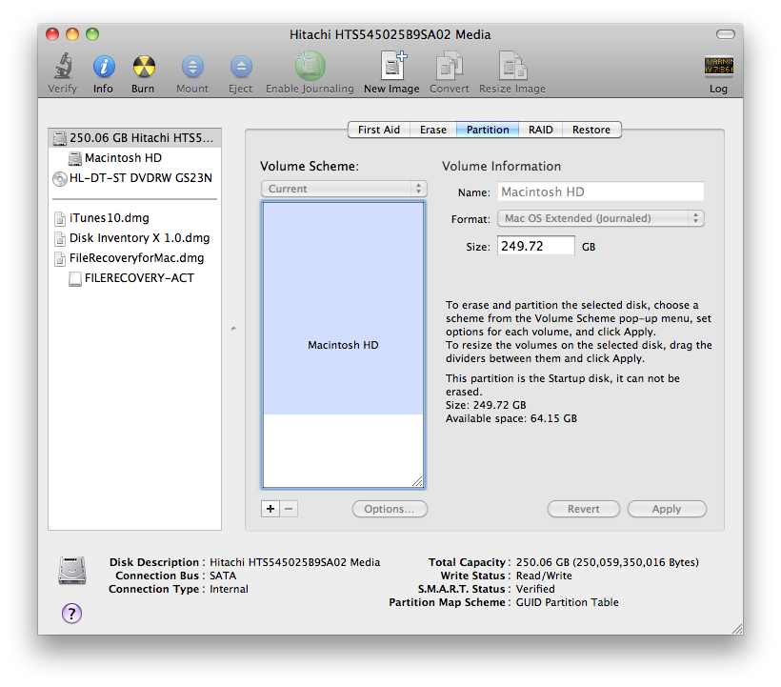The width and height of the screenshot is (781, 687).
Task: Click the Apply button
Action: coord(667,509)
